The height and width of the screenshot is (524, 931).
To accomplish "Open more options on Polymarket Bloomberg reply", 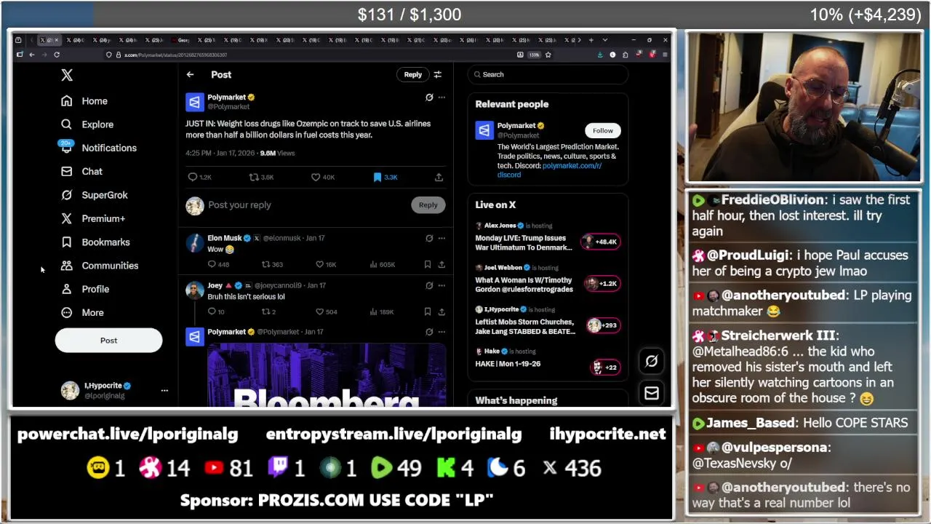I will tap(441, 332).
